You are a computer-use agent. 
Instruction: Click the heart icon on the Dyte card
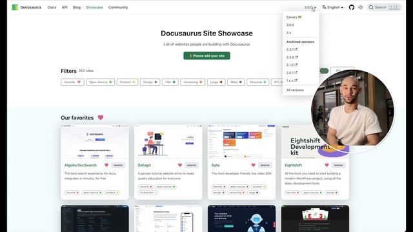pyautogui.click(x=254, y=165)
